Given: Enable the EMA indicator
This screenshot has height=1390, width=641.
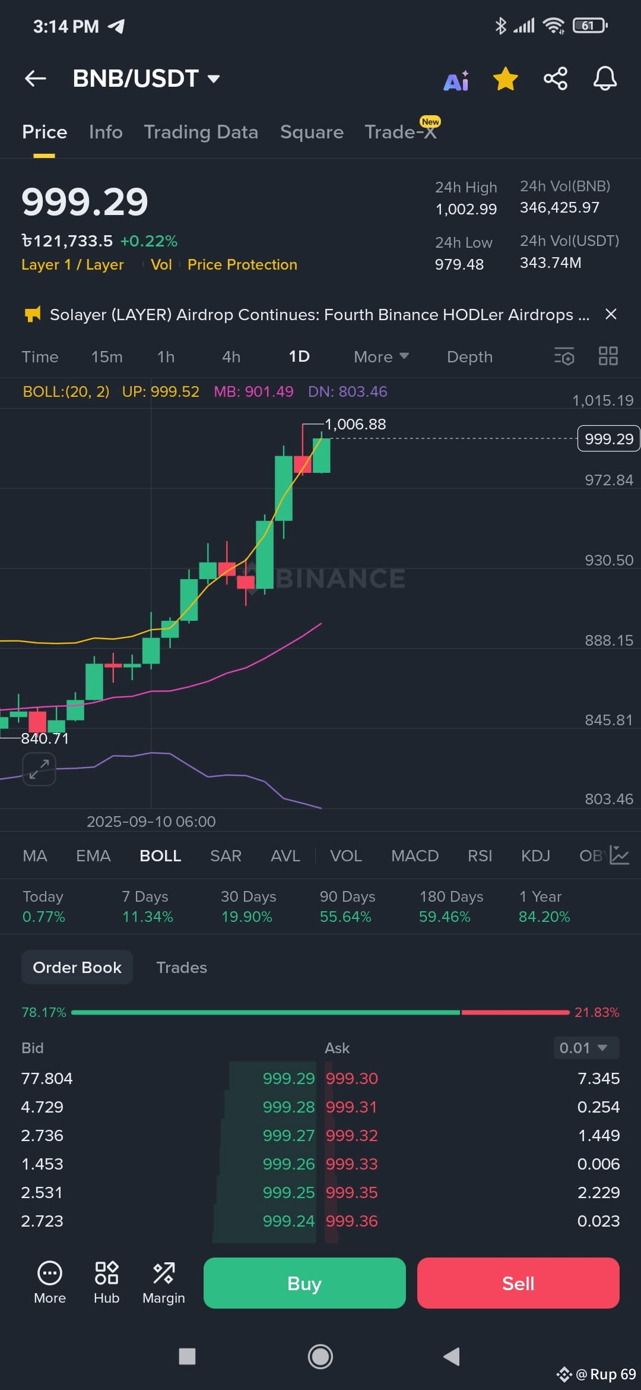Looking at the screenshot, I should [x=93, y=855].
